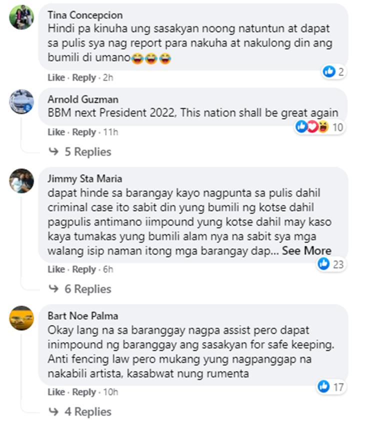Open Jimmy Sta Maria's profile photo
The image size is (375, 421).
pos(21,180)
